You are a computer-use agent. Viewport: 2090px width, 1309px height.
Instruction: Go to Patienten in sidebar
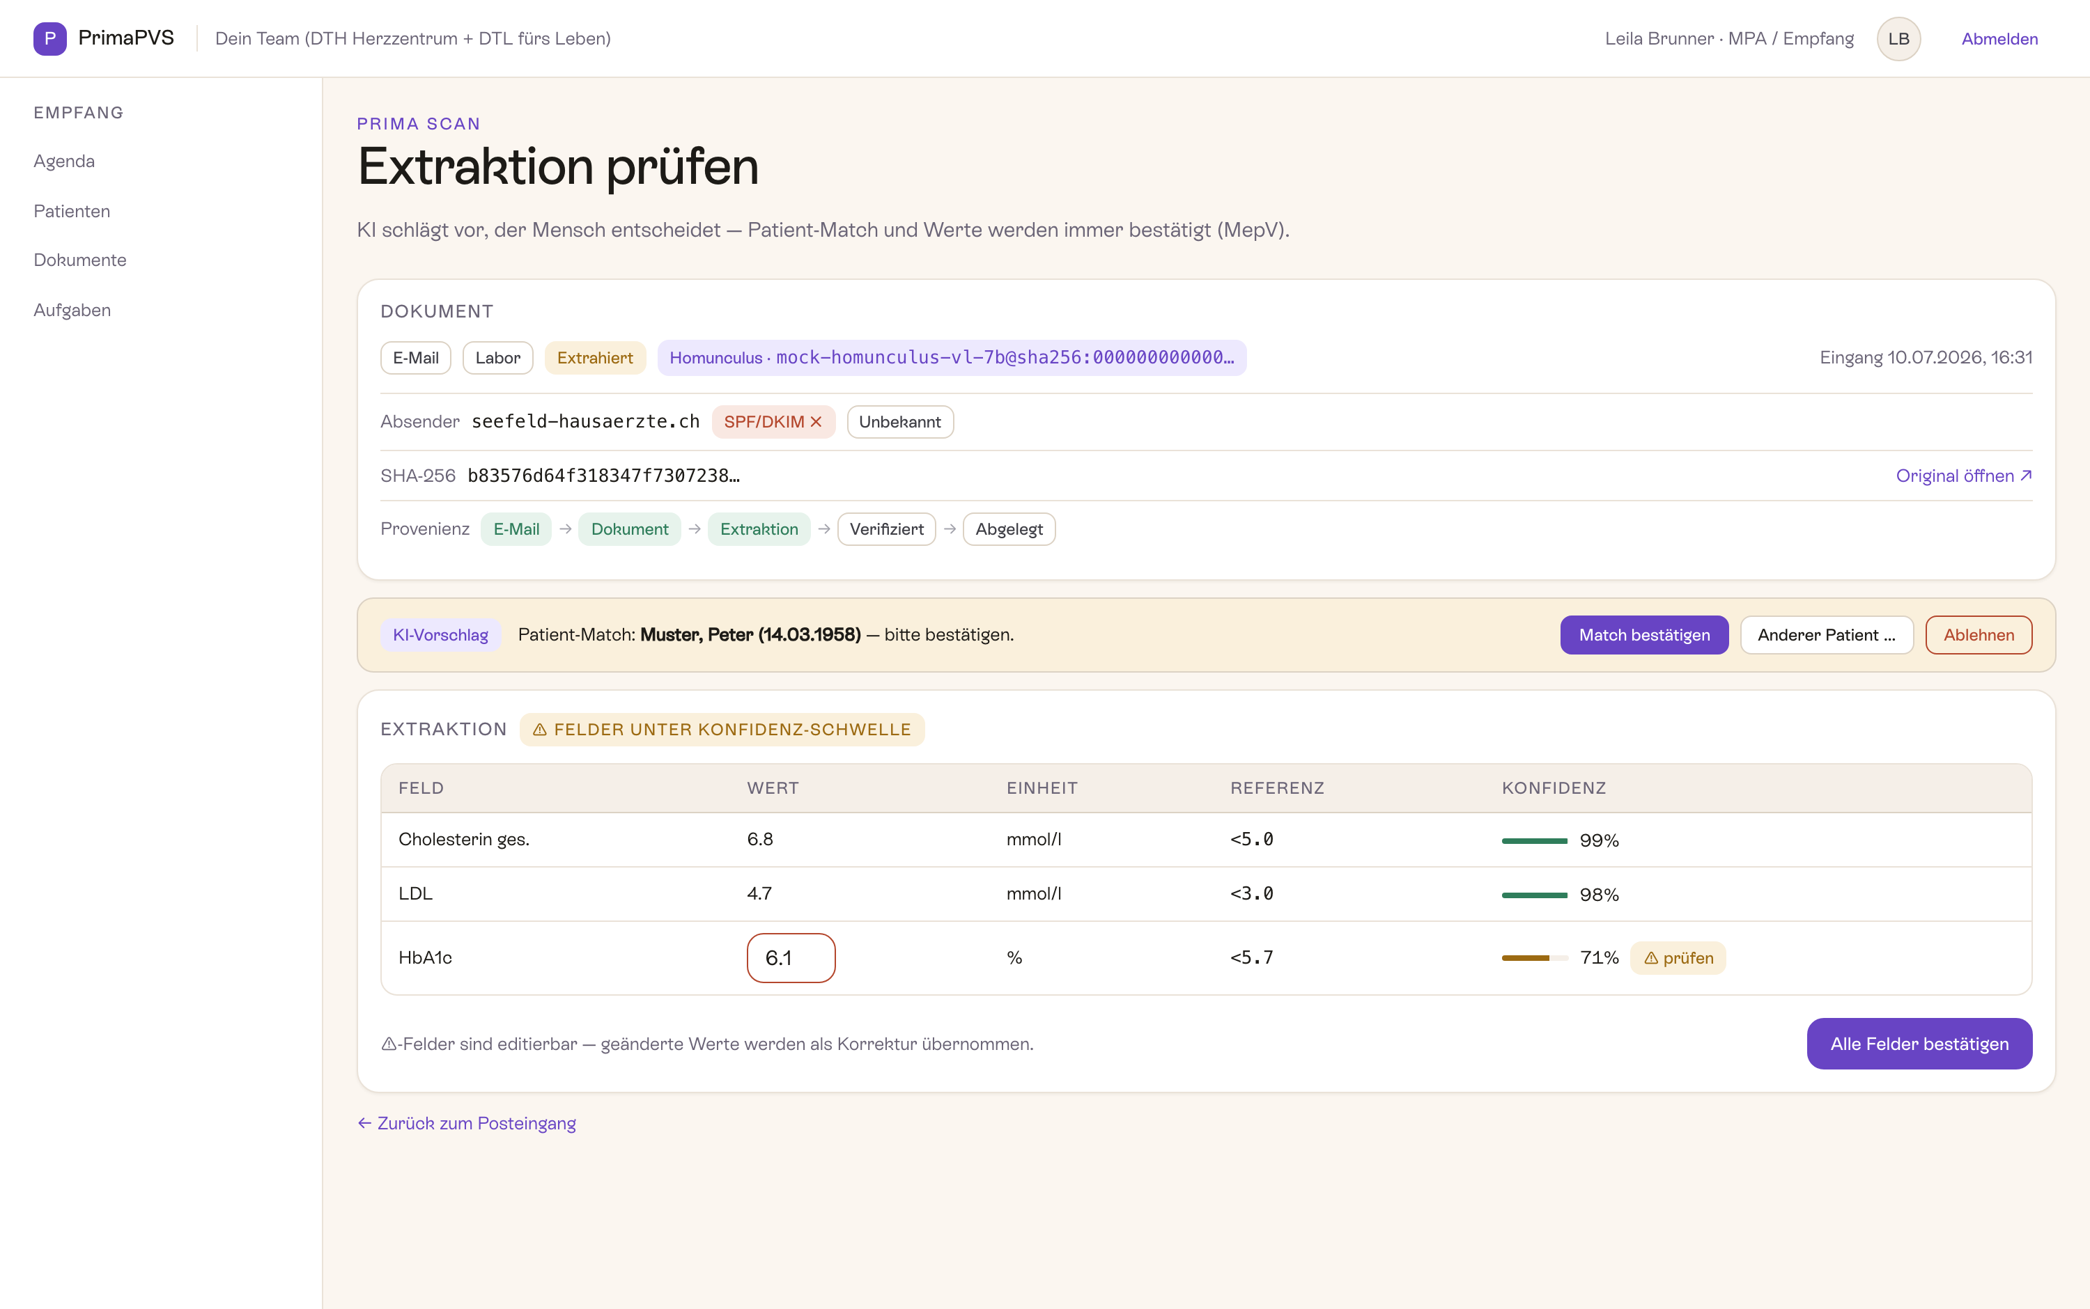72,211
